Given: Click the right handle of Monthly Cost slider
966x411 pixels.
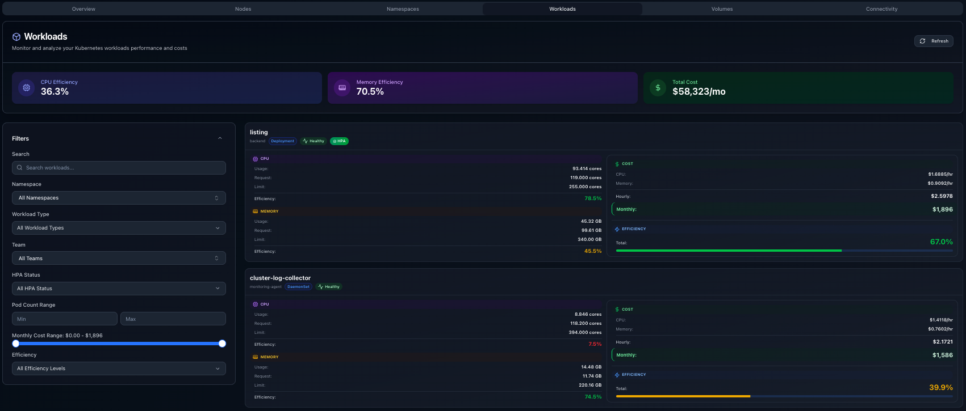Looking at the screenshot, I should point(222,344).
